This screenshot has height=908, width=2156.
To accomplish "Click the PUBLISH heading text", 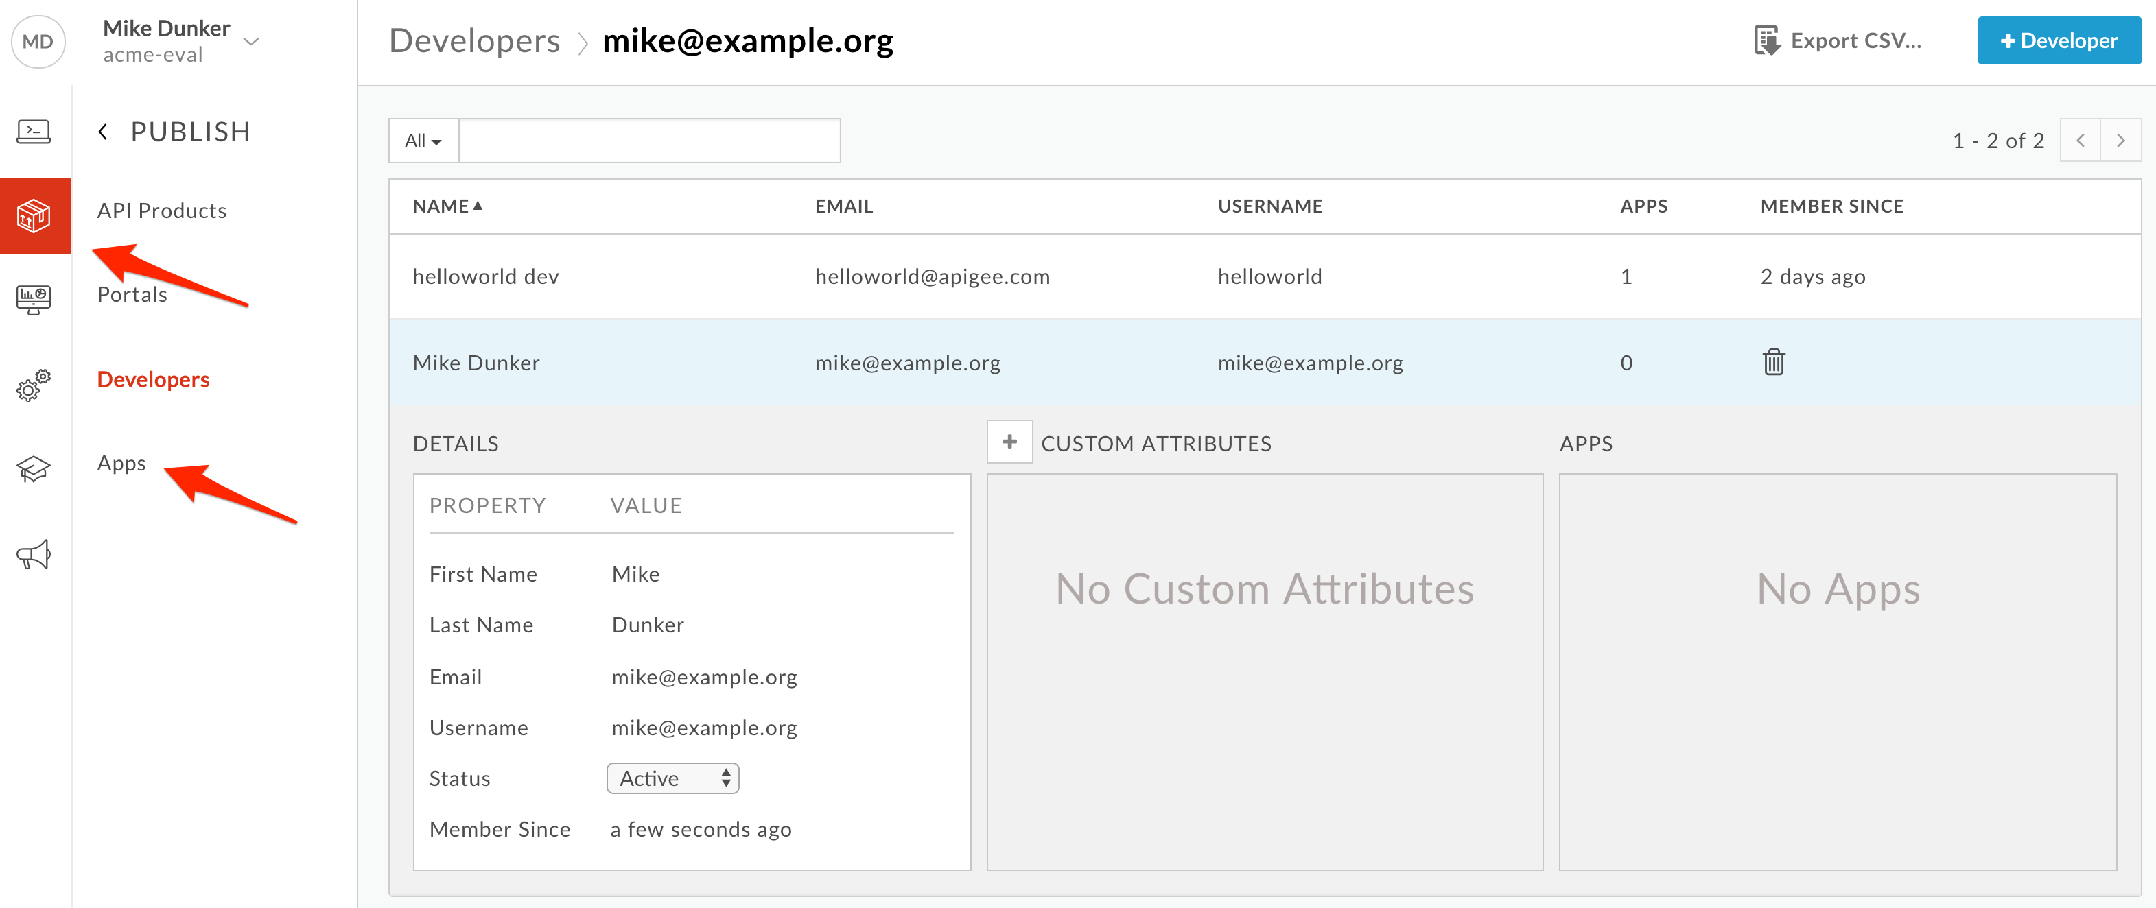I will 190,132.
